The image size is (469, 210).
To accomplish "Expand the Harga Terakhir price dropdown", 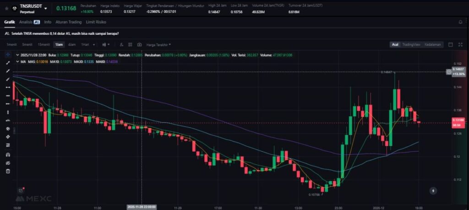I will [158, 45].
